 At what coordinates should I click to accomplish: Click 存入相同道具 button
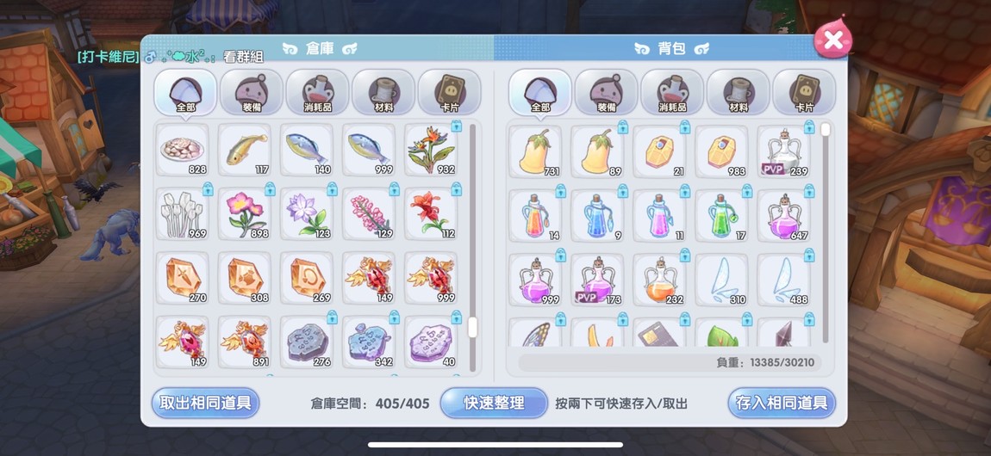pyautogui.click(x=782, y=403)
